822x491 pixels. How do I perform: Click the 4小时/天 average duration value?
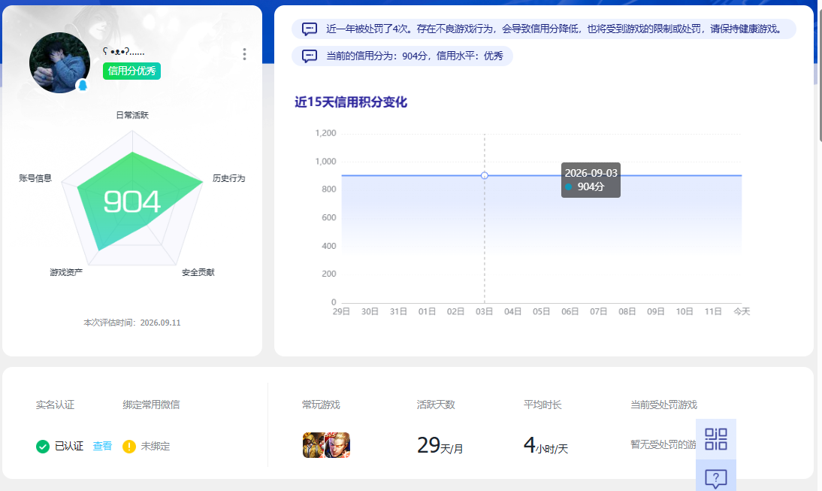click(x=545, y=445)
